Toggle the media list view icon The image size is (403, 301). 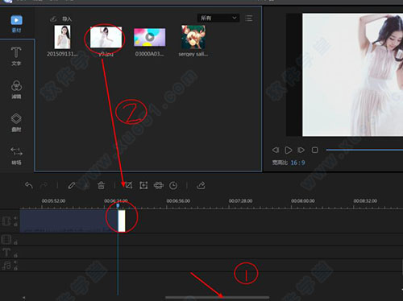pos(249,19)
